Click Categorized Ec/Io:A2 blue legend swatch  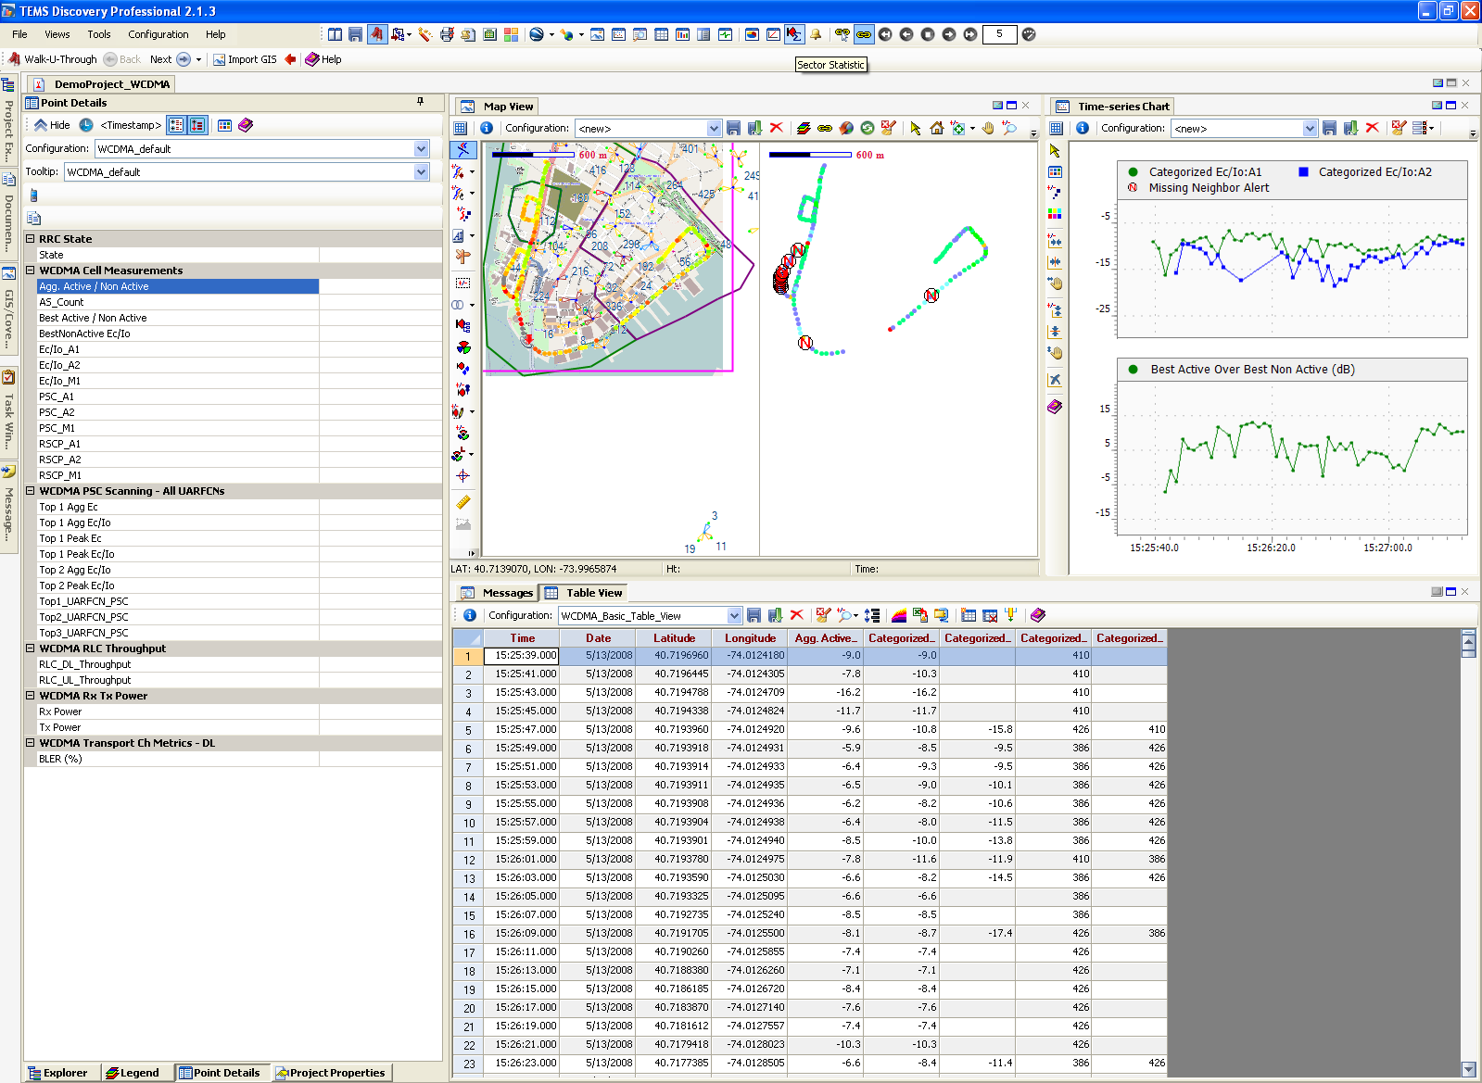coord(1304,171)
